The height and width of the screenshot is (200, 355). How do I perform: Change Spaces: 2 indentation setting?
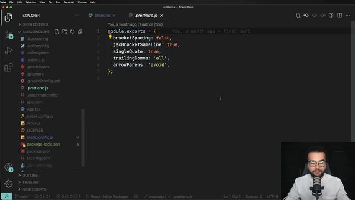click(253, 197)
